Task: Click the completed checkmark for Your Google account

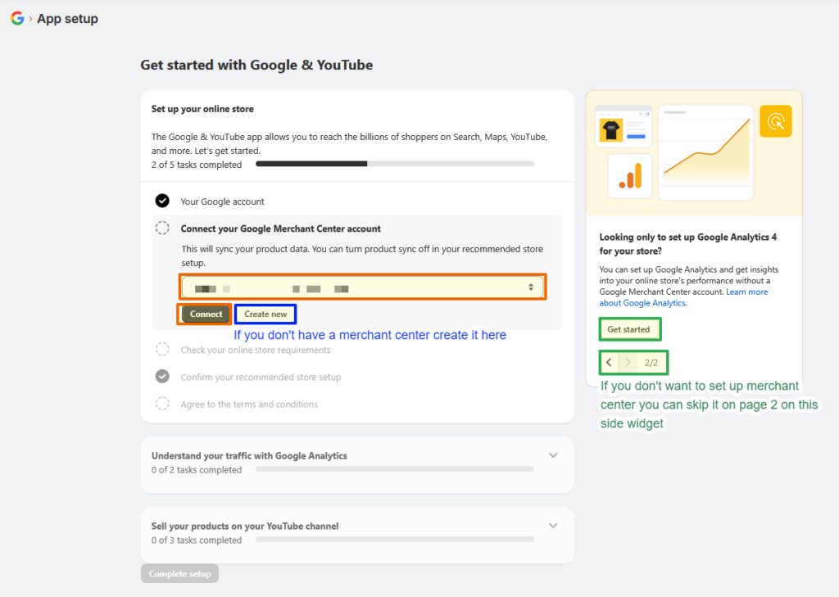Action: pos(163,201)
